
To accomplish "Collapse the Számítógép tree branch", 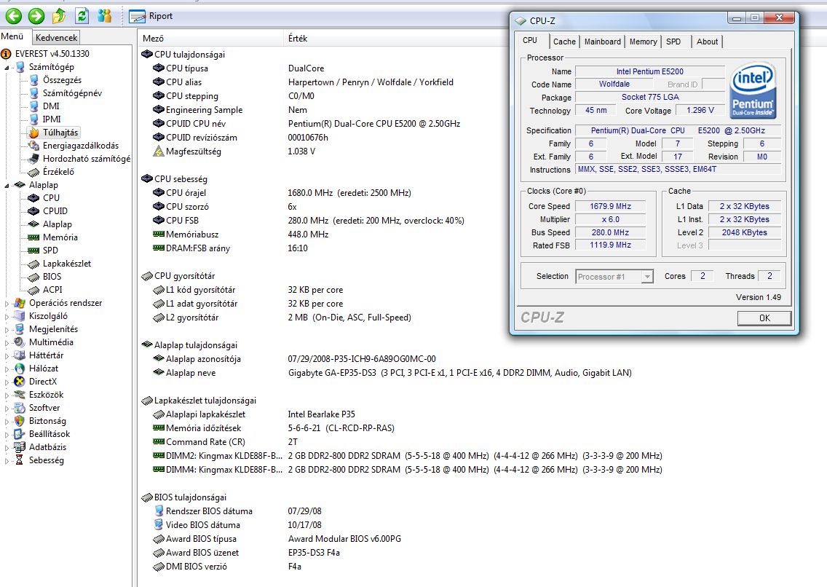I will point(7,68).
